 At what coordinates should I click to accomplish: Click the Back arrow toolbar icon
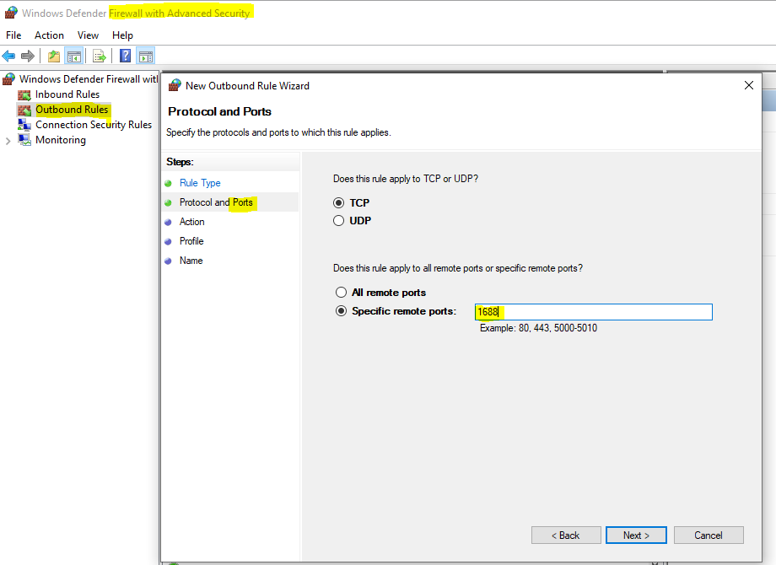click(x=9, y=56)
